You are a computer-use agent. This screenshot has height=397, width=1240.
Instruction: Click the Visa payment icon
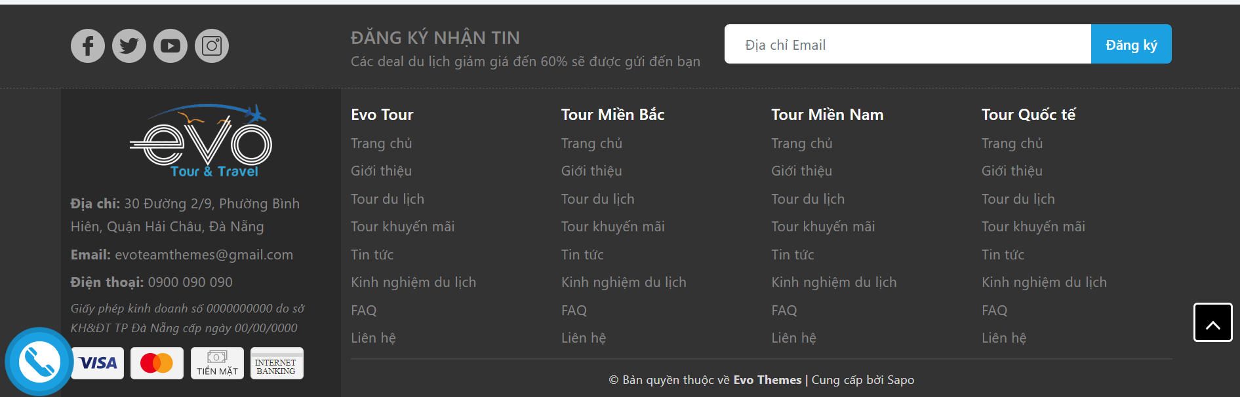[x=97, y=363]
